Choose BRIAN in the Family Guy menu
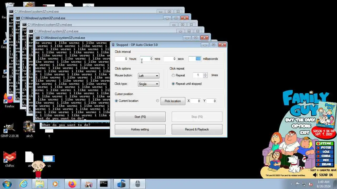The height and width of the screenshot is (189, 337). click(x=325, y=165)
